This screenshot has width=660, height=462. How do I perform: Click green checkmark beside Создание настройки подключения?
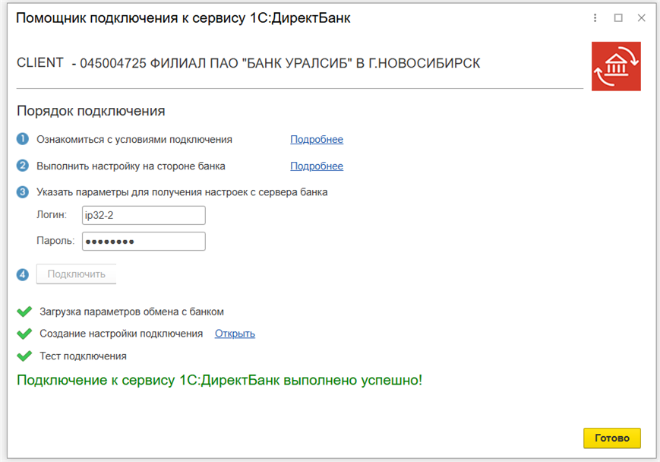point(25,334)
